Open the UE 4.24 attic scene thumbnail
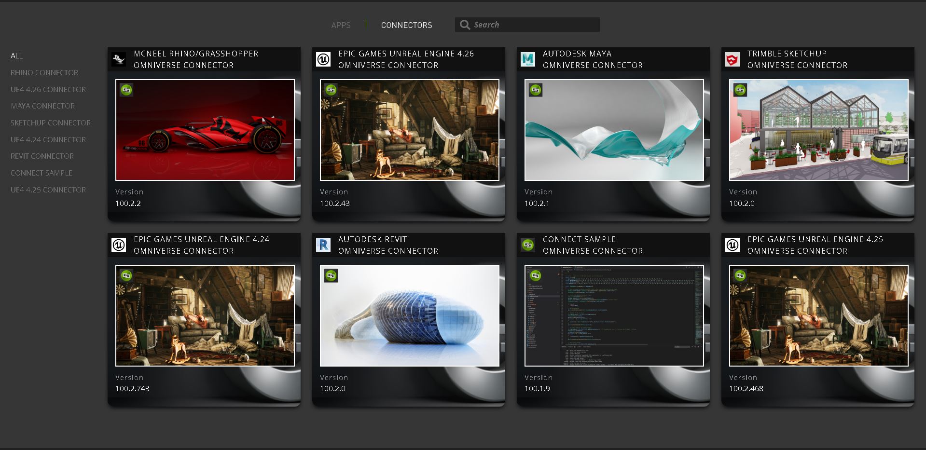 click(205, 315)
